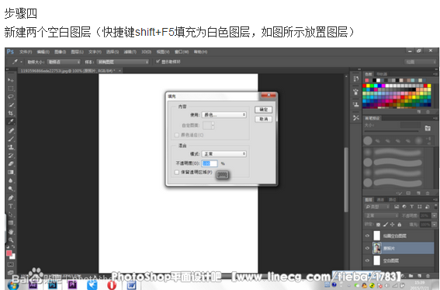
Task: Toggle show sampling ring checkbox
Action: tap(158, 61)
